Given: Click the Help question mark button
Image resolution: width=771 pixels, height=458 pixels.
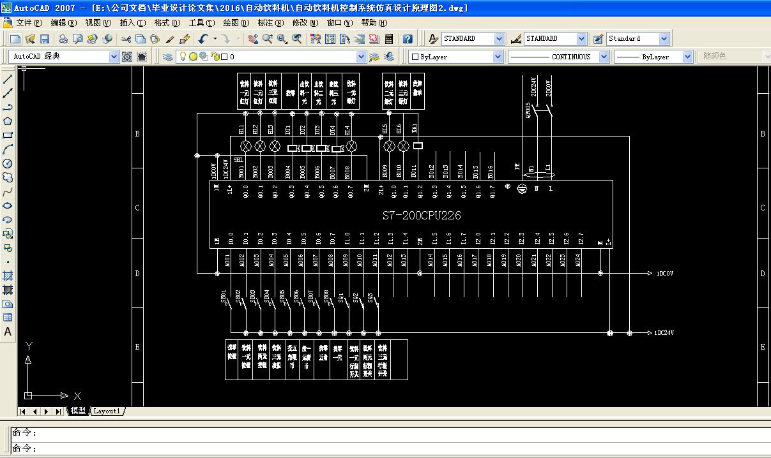Looking at the screenshot, I should pyautogui.click(x=408, y=39).
